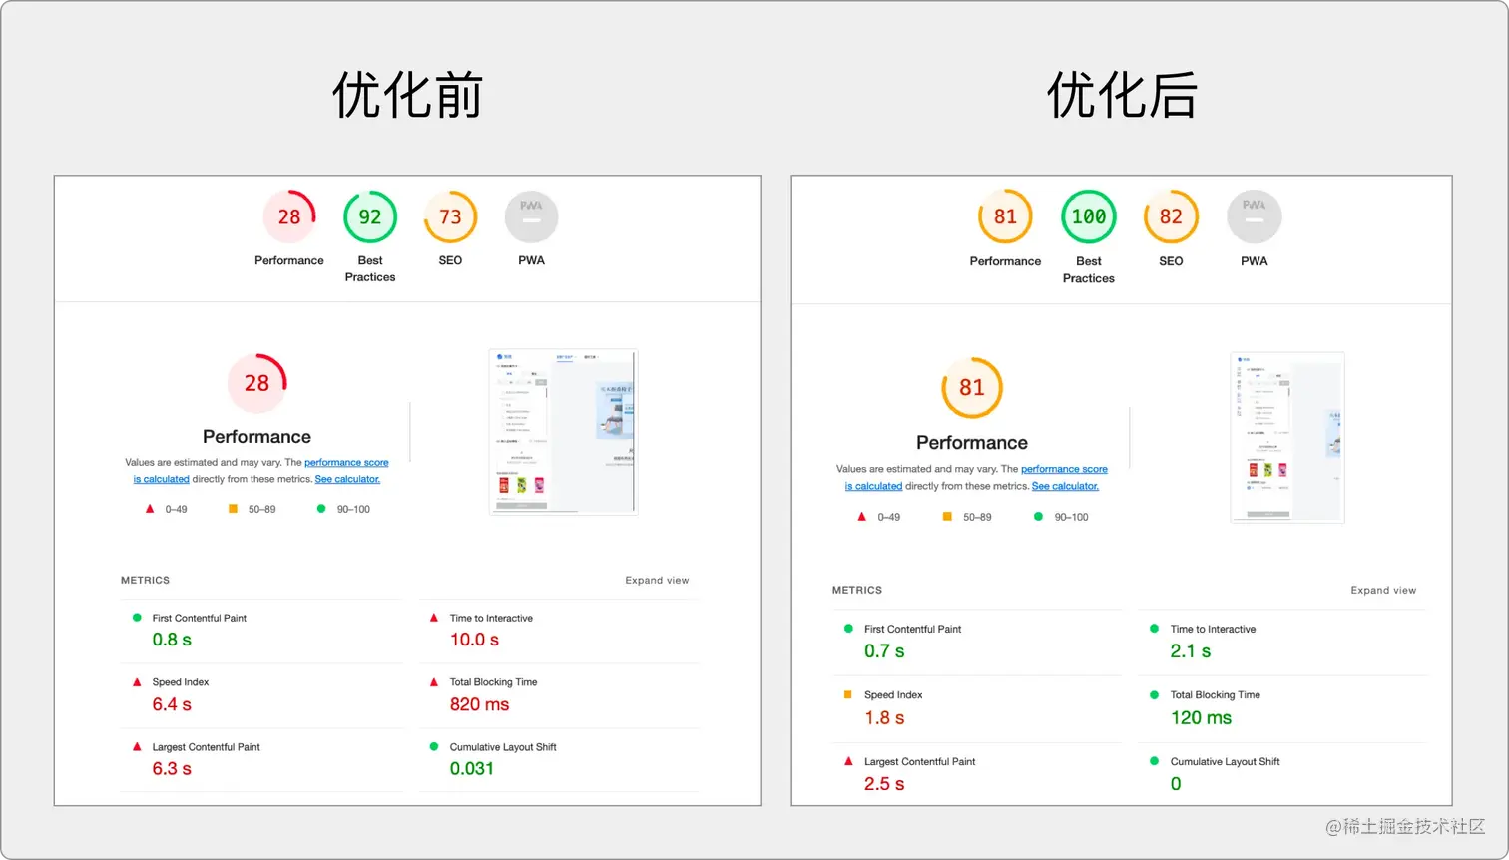Image resolution: width=1509 pixels, height=860 pixels.
Task: Select the orange square marker beside Speed Index 1.8s
Action: [847, 694]
